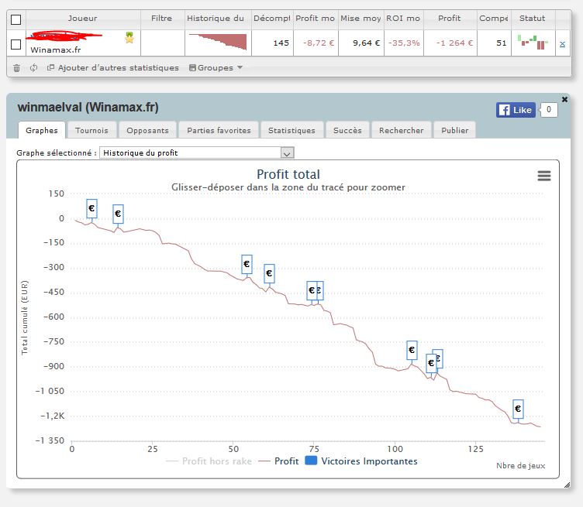Click the Winamax.fr site label
Screen dimensions: 583x507
coord(55,50)
